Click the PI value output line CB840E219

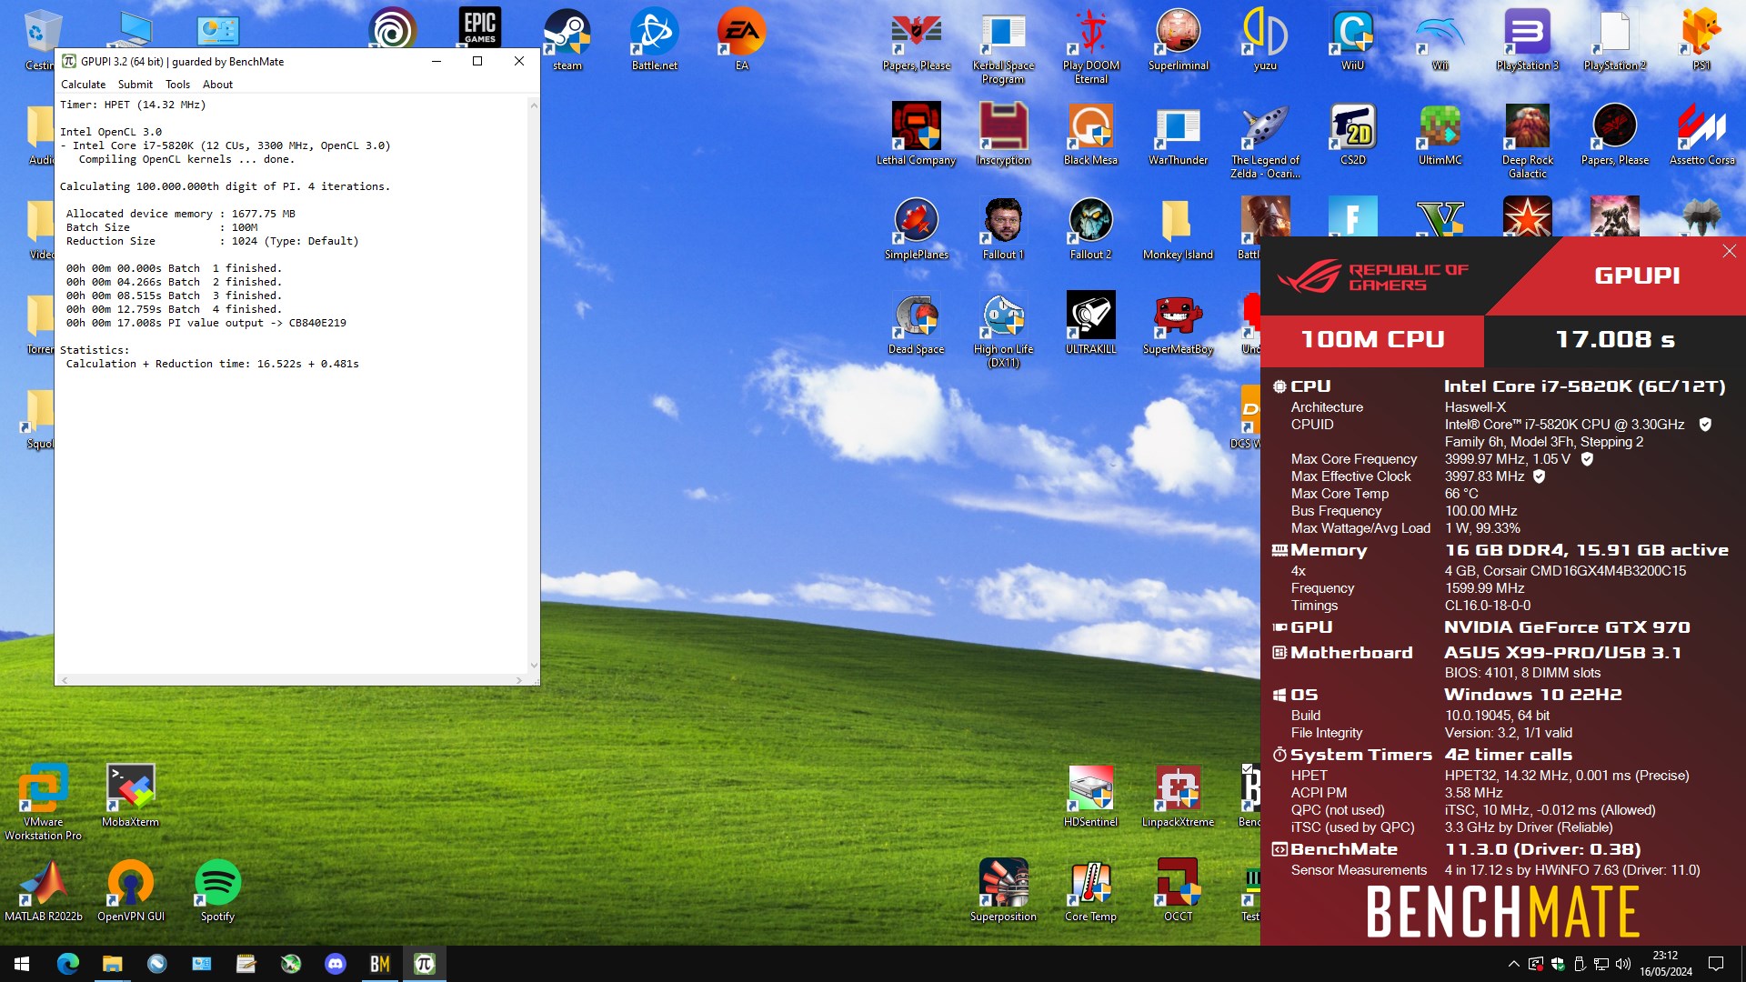(x=206, y=323)
